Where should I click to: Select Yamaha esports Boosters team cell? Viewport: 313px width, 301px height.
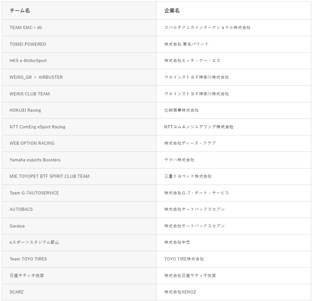[35, 160]
